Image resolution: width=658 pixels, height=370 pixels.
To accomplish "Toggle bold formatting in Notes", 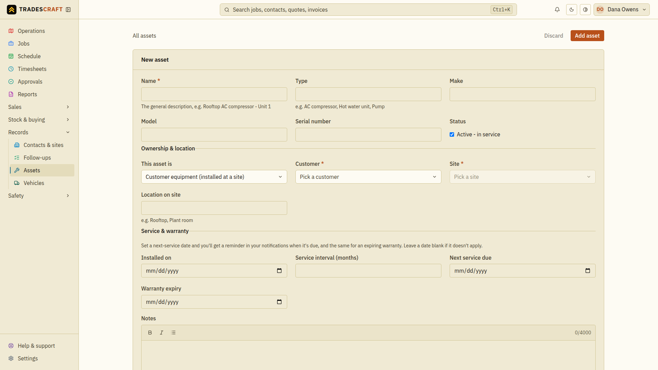I will coord(150,333).
